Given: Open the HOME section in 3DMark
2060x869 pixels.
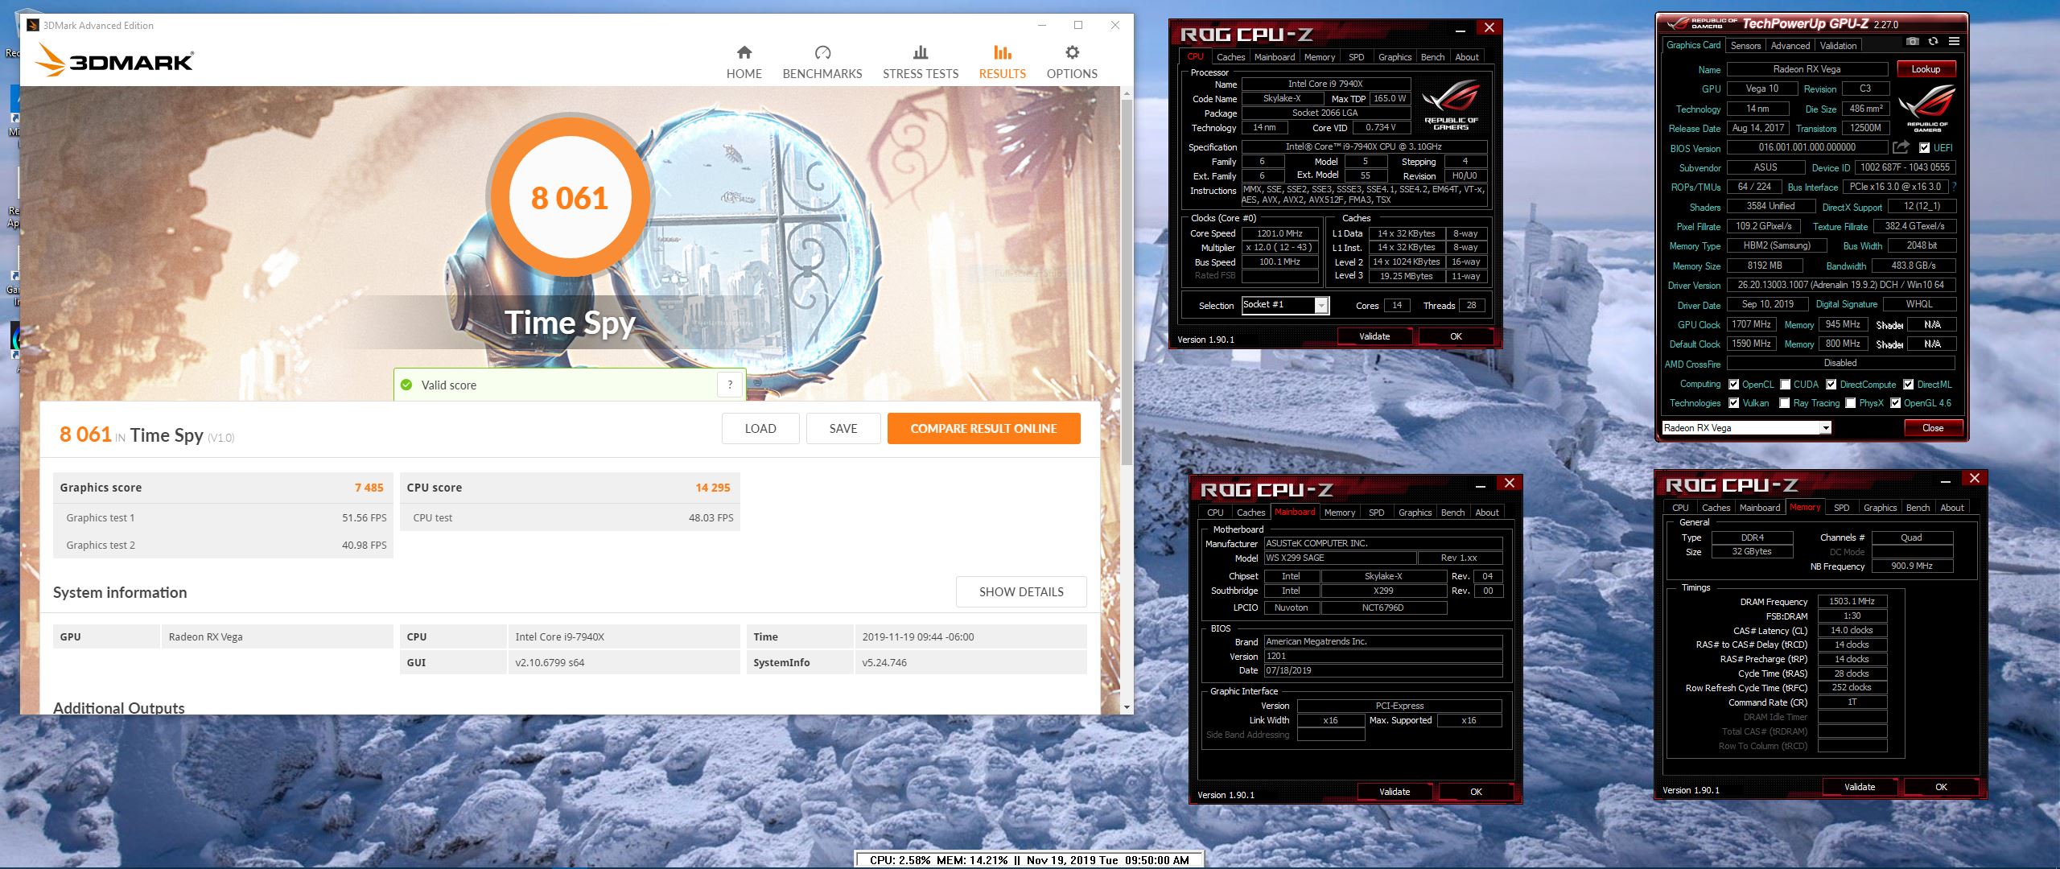Looking at the screenshot, I should (x=744, y=62).
